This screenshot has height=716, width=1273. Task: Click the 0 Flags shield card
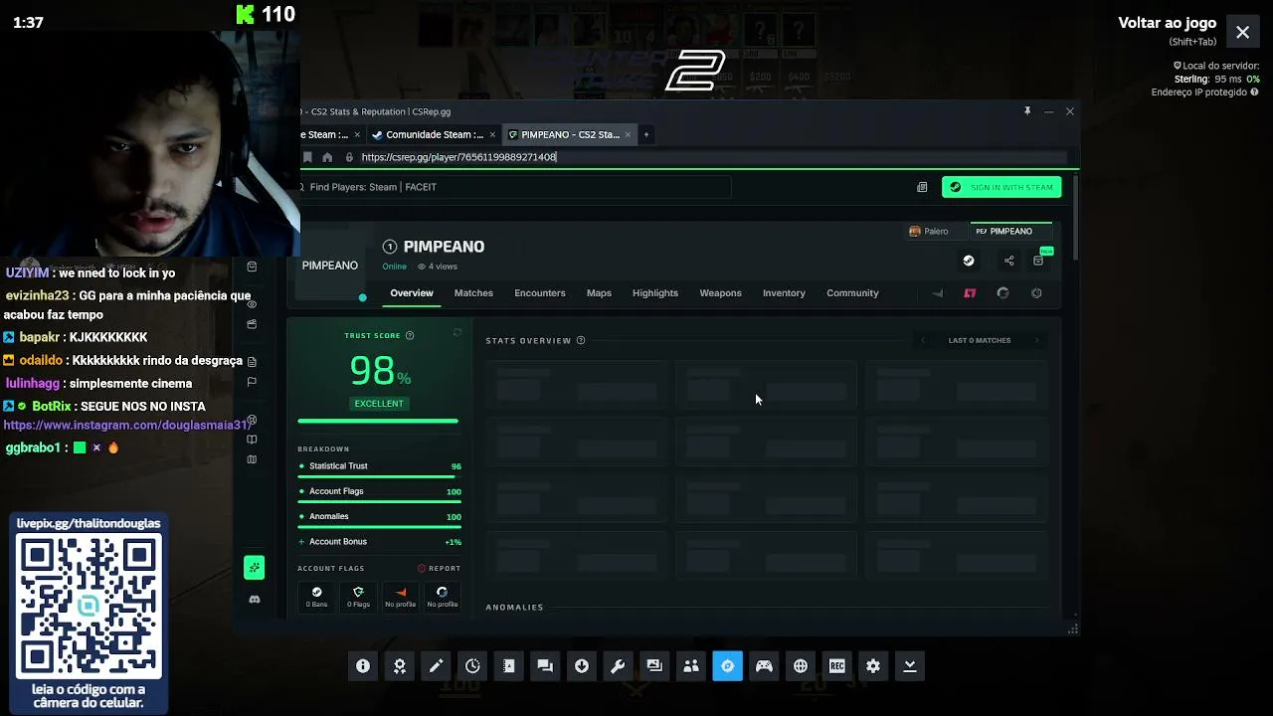pyautogui.click(x=359, y=597)
